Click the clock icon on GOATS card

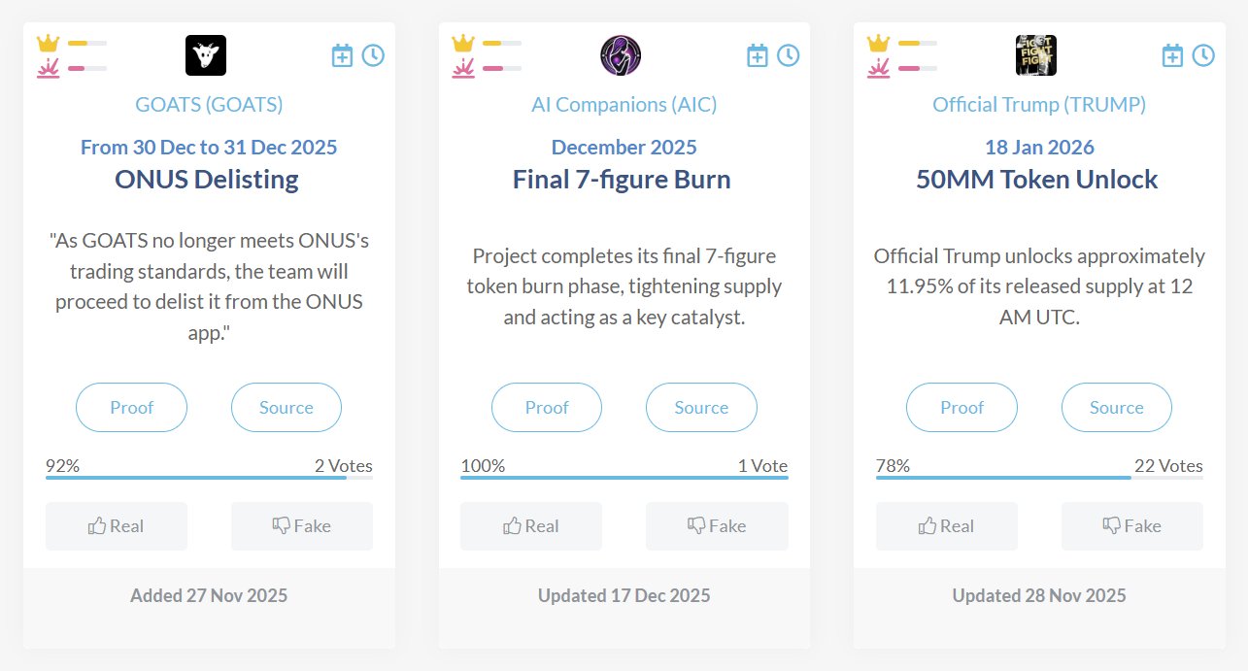tap(373, 55)
